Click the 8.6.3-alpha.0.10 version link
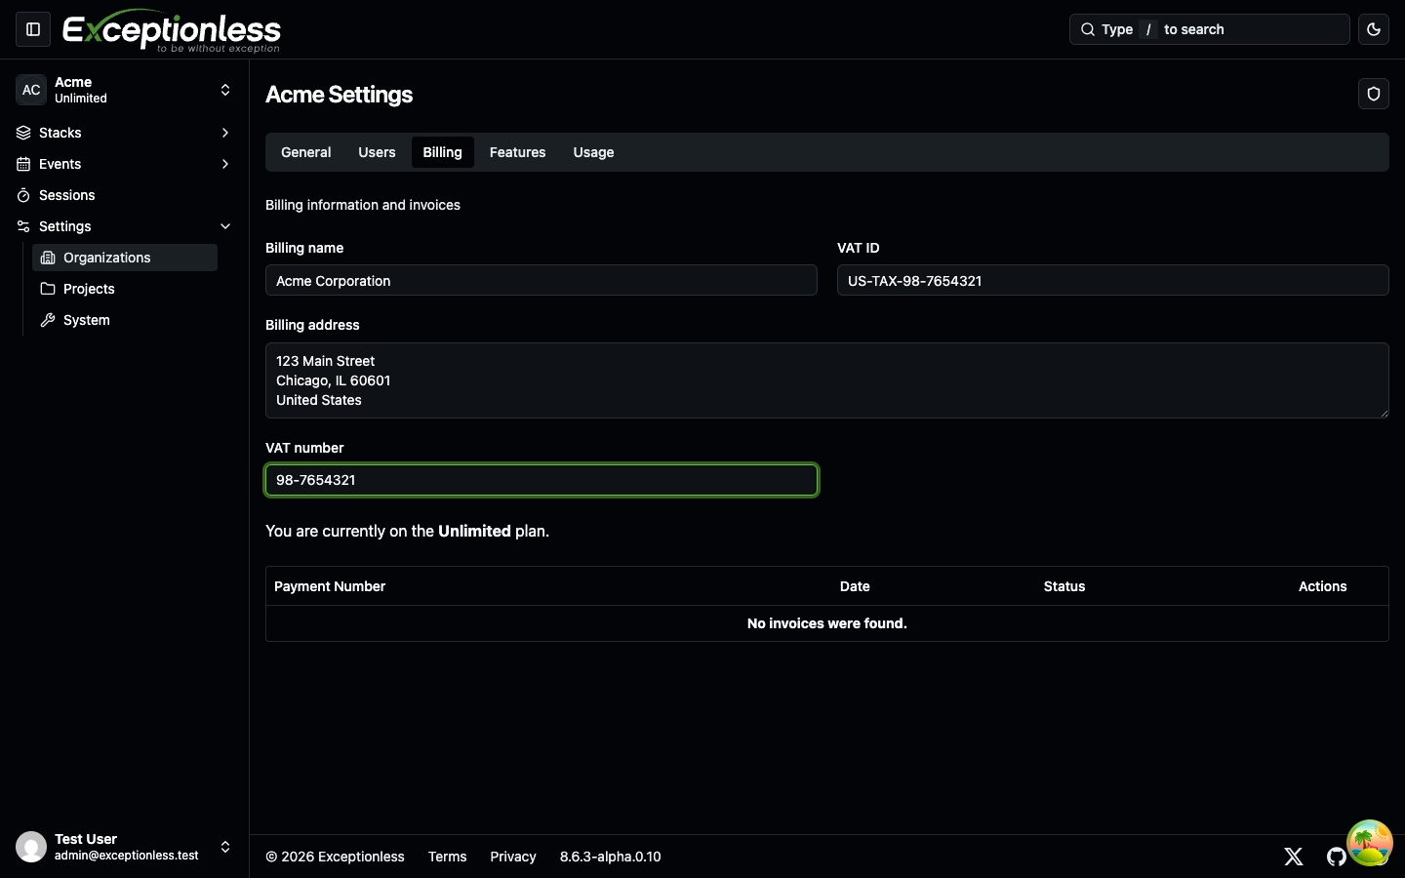This screenshot has height=878, width=1405. [610, 857]
